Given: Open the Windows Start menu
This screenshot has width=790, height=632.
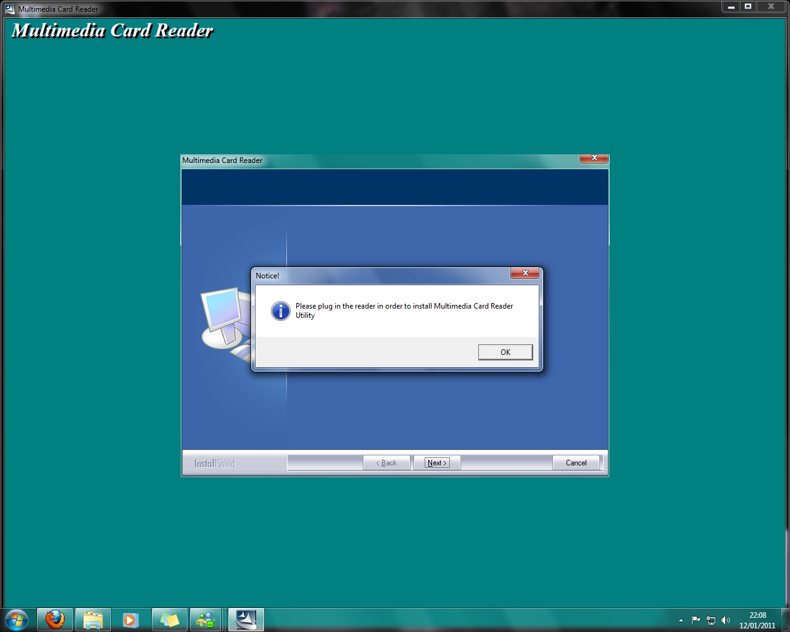Looking at the screenshot, I should click(17, 620).
